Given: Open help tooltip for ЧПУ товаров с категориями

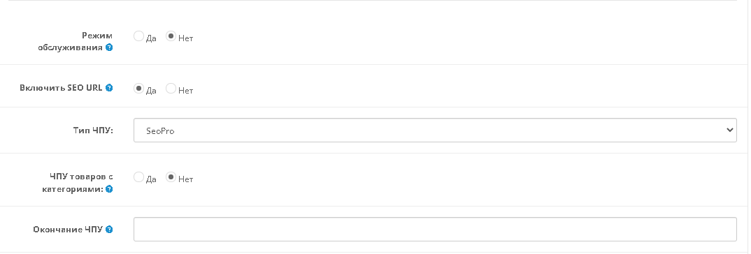Looking at the screenshot, I should pos(109,189).
